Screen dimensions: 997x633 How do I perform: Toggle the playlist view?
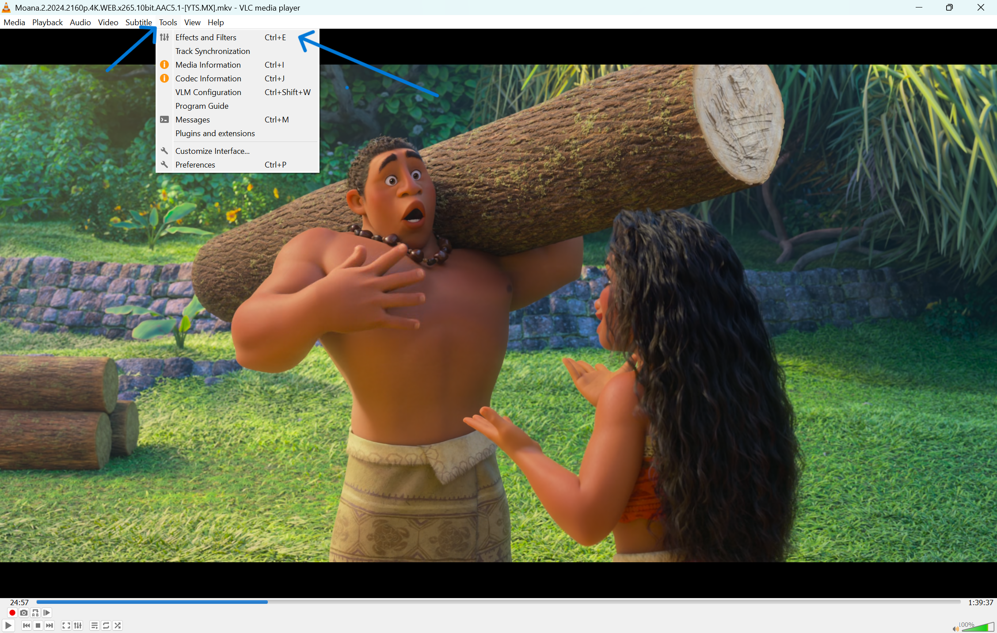click(x=95, y=625)
